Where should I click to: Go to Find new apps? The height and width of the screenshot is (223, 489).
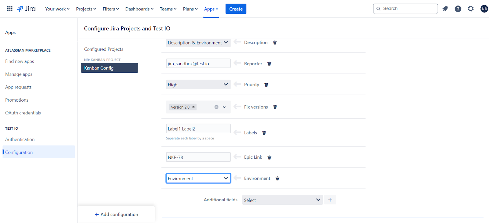click(x=20, y=61)
